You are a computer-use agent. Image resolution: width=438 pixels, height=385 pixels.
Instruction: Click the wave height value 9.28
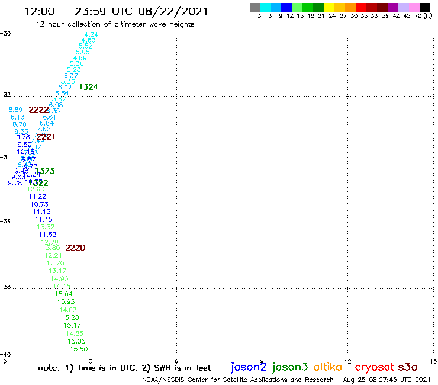click(15, 183)
